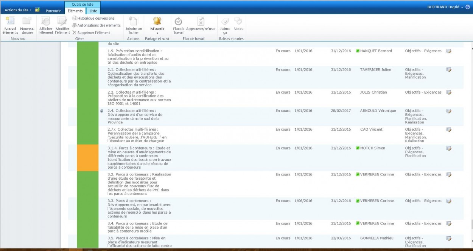Open contact HANQUET Bernard

pyautogui.click(x=376, y=51)
